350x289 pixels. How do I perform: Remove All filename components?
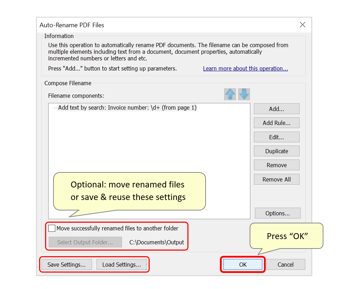(277, 179)
